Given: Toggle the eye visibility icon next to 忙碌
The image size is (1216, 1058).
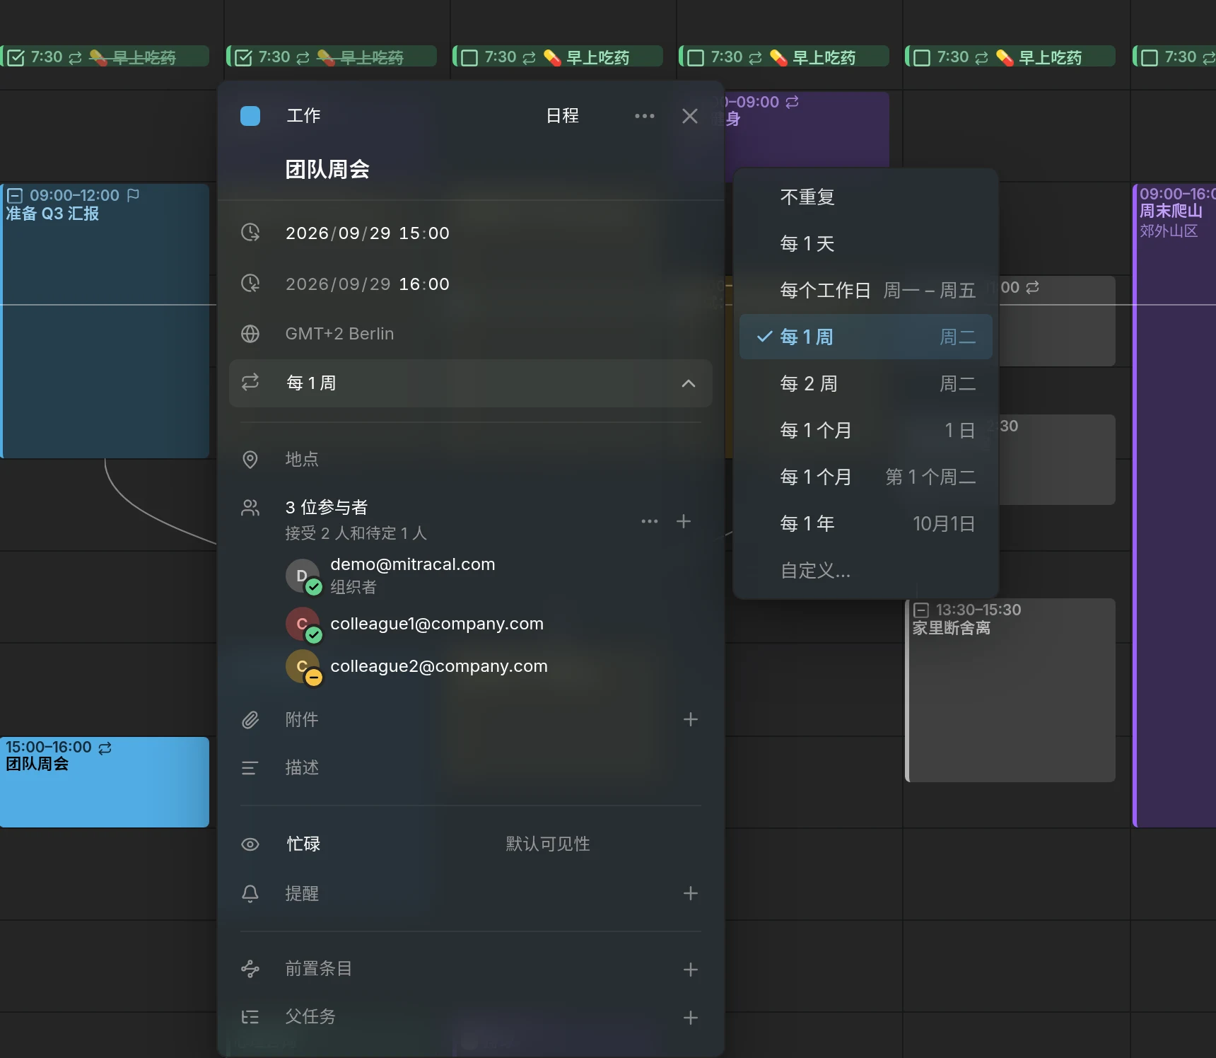Looking at the screenshot, I should (250, 844).
